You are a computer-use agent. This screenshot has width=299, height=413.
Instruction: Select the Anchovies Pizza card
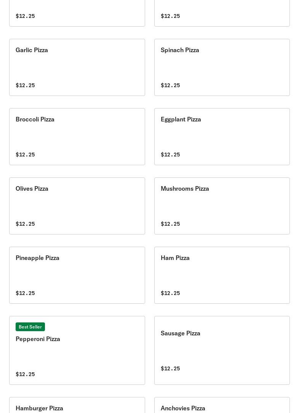[x=222, y=406]
